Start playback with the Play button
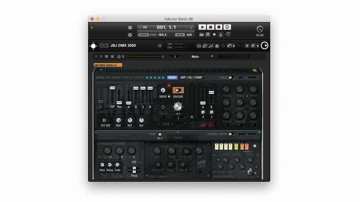Viewport: 360px width, 202px height. [x=202, y=27]
